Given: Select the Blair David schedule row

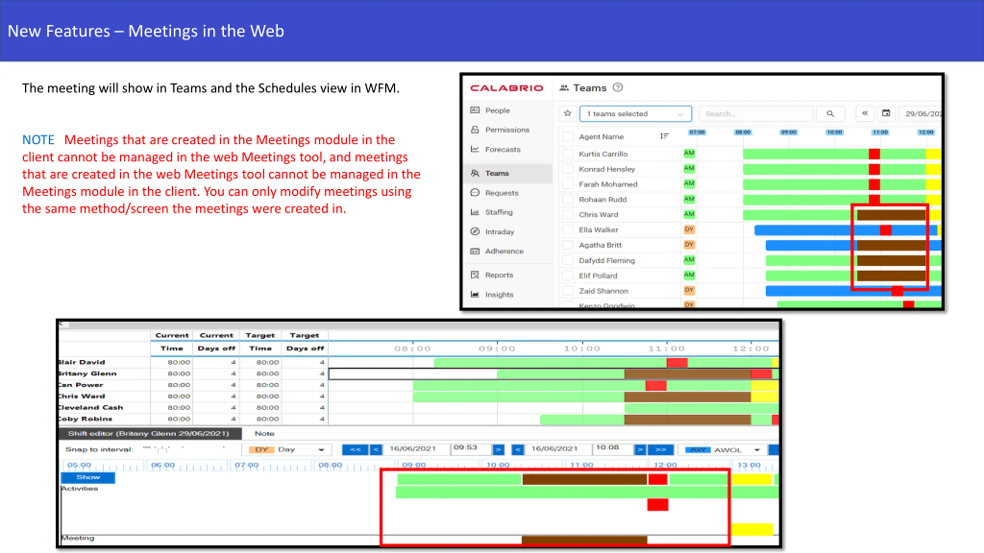Looking at the screenshot, I should click(419, 362).
